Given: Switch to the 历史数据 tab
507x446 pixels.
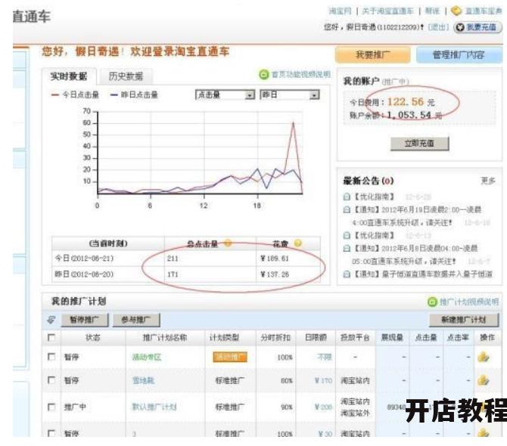Looking at the screenshot, I should (x=126, y=76).
